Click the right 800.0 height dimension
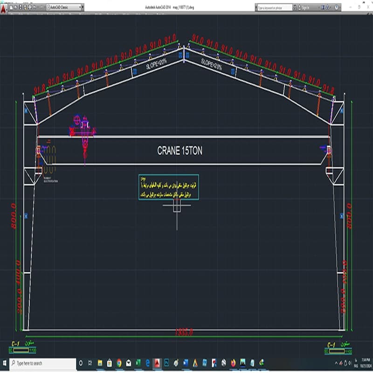373x373 pixels. 349,216
